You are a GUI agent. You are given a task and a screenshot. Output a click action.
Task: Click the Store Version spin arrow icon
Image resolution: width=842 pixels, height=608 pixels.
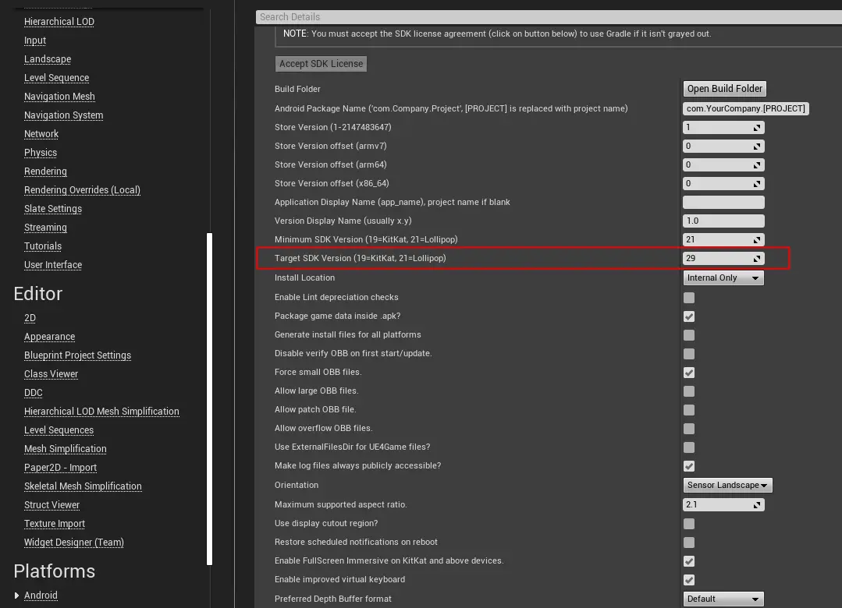757,127
